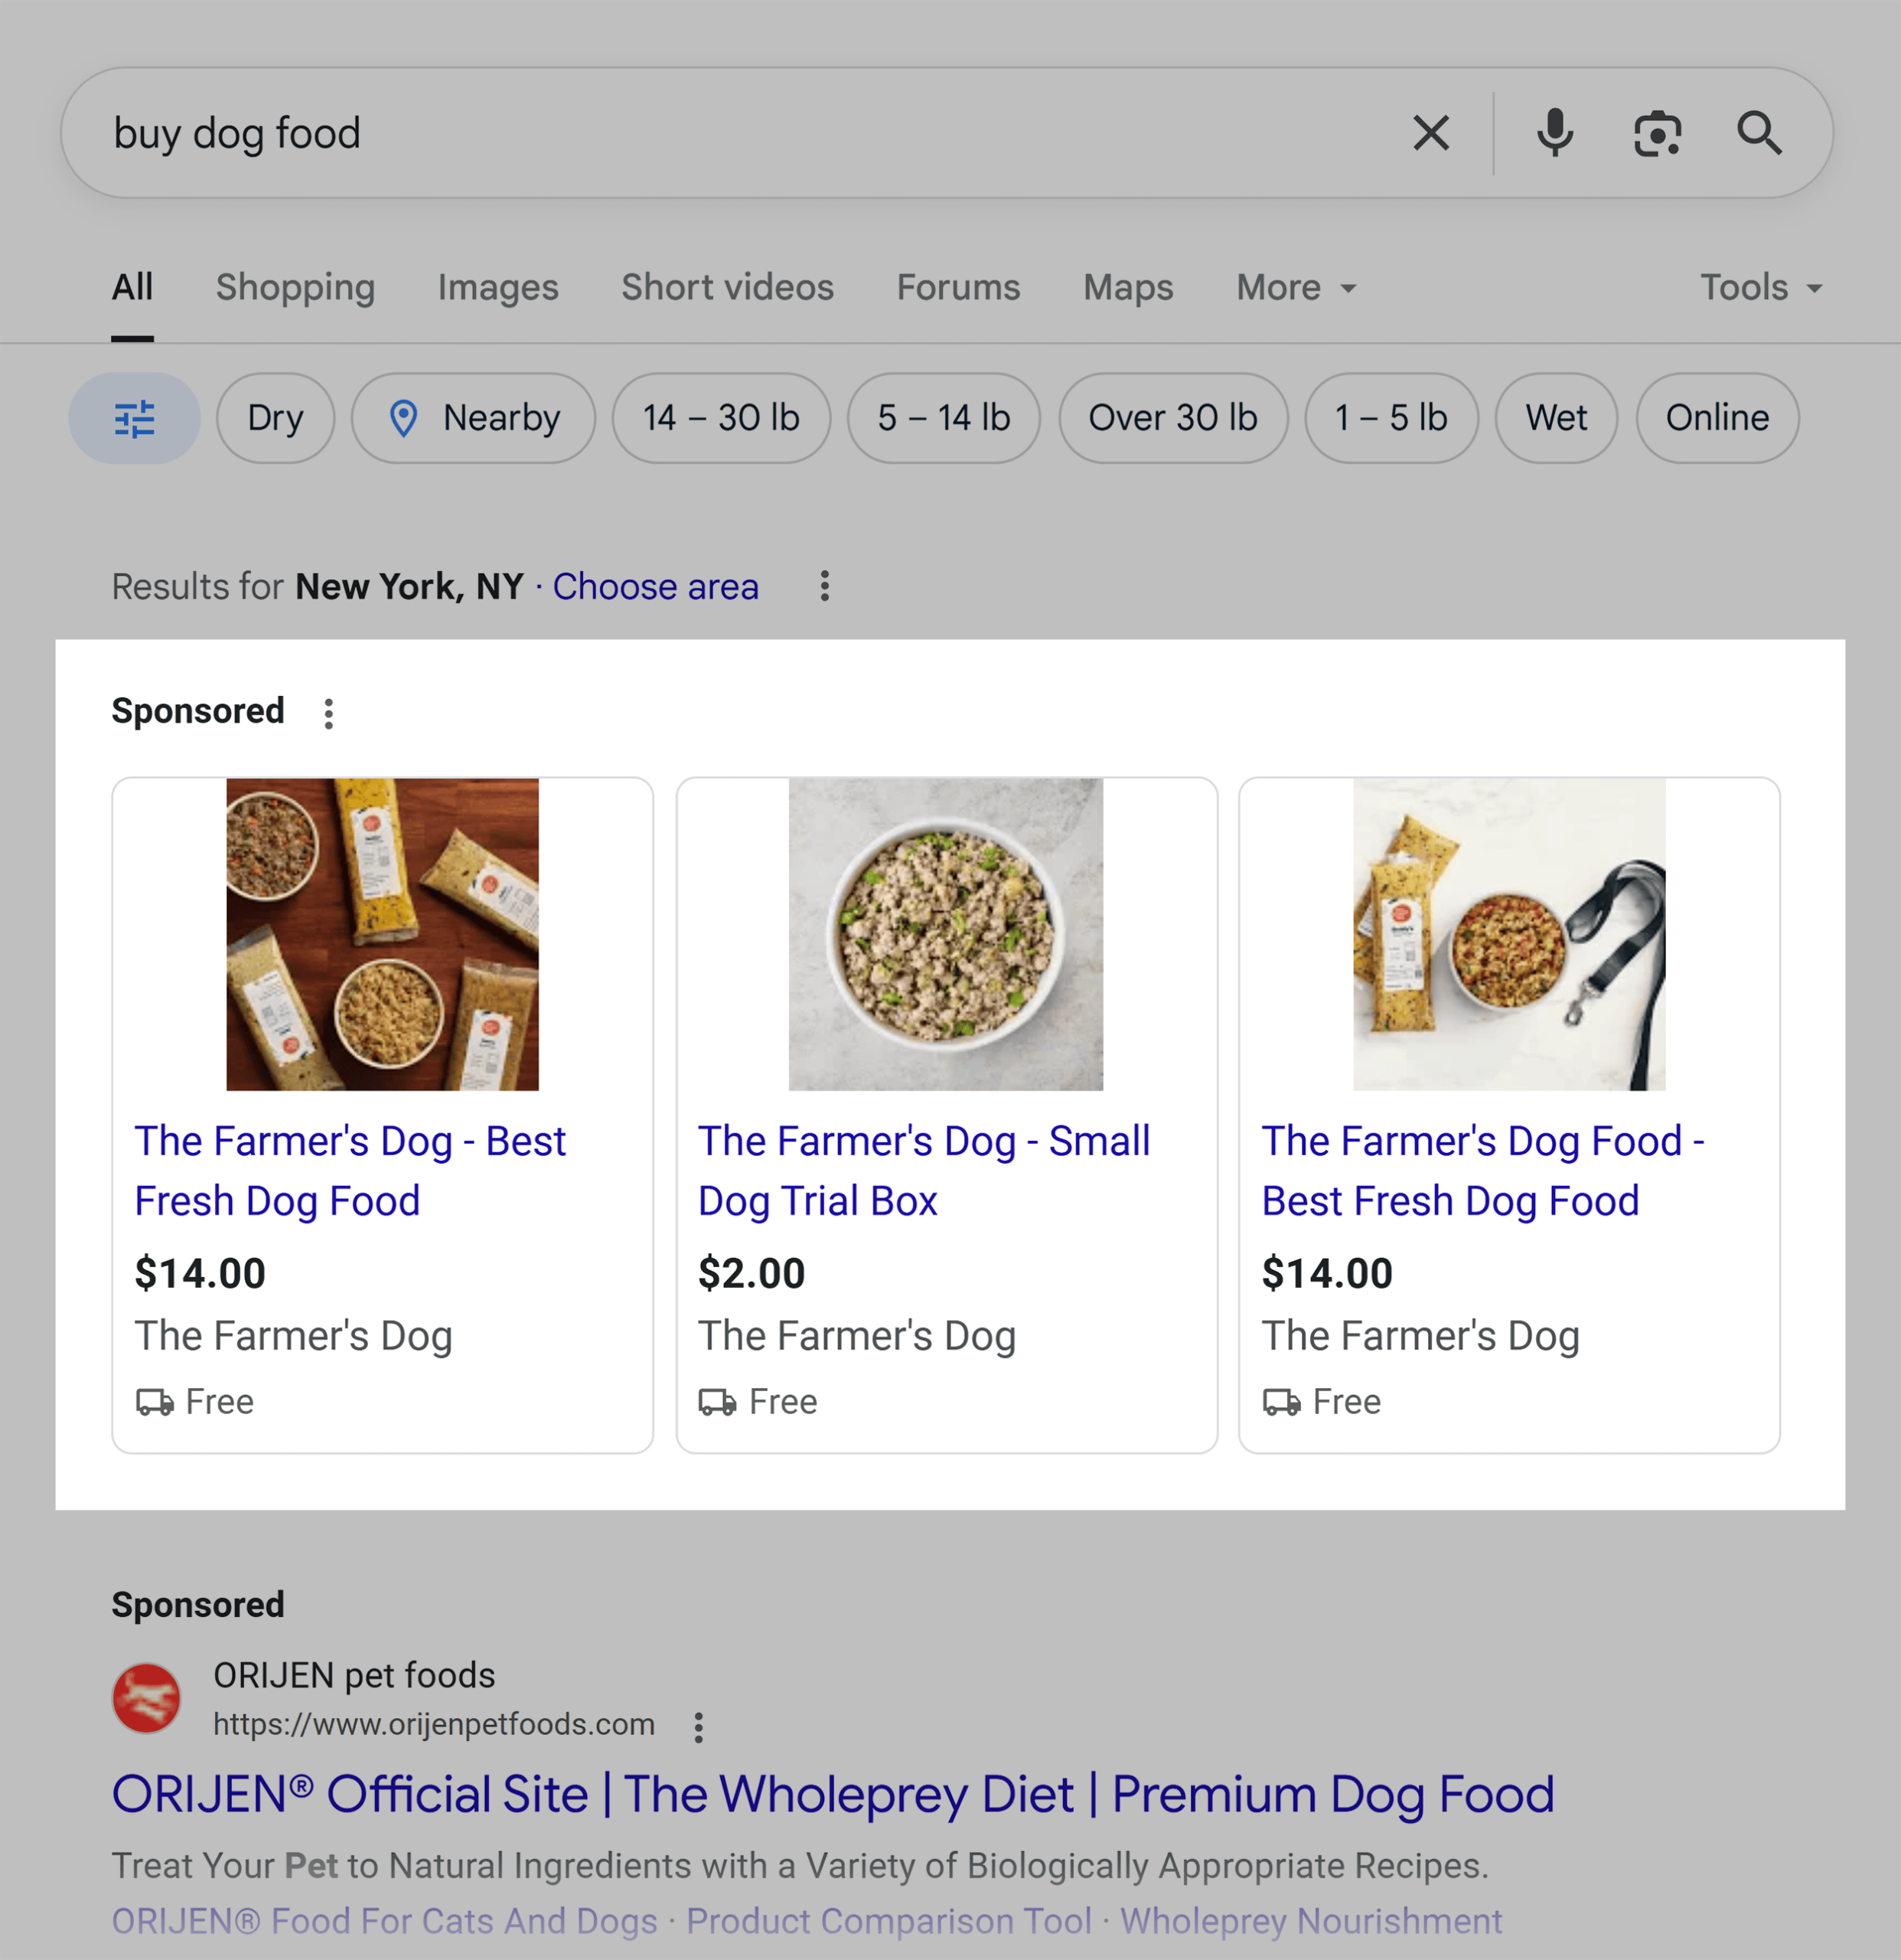Open the all filters sliders icon
The height and width of the screenshot is (1960, 1901).
coord(134,418)
